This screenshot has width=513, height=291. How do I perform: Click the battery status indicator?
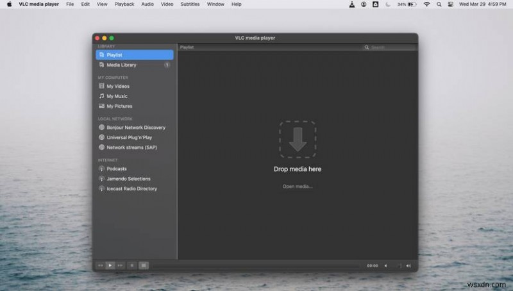coord(407,4)
